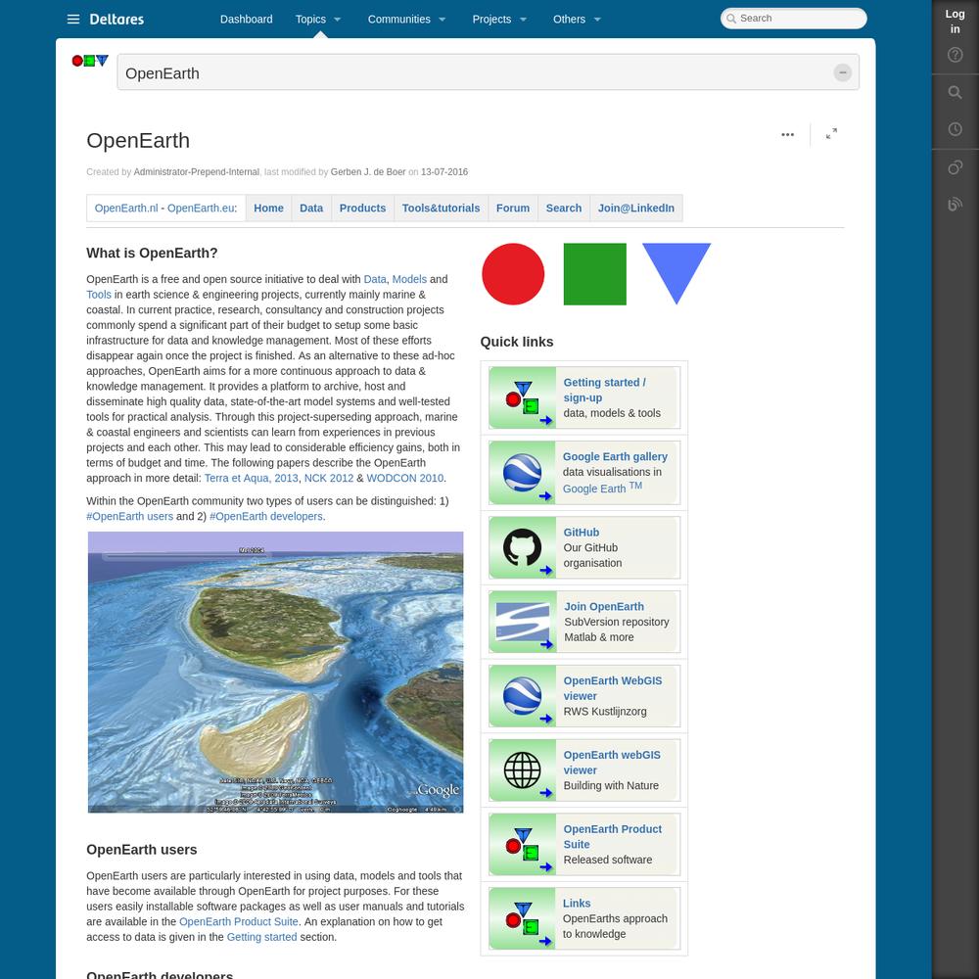
Task: Select the Products tab
Action: point(362,208)
